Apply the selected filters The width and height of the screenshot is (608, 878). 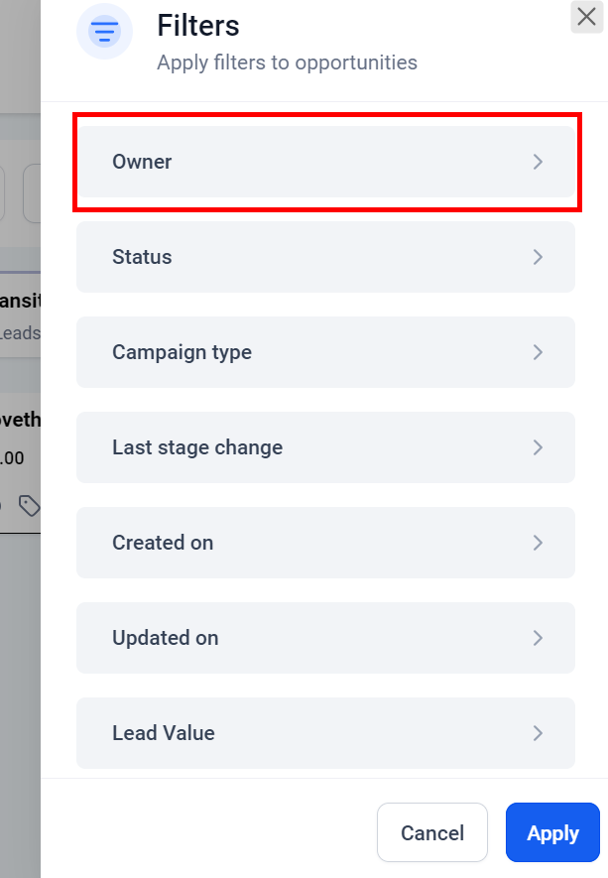[552, 832]
